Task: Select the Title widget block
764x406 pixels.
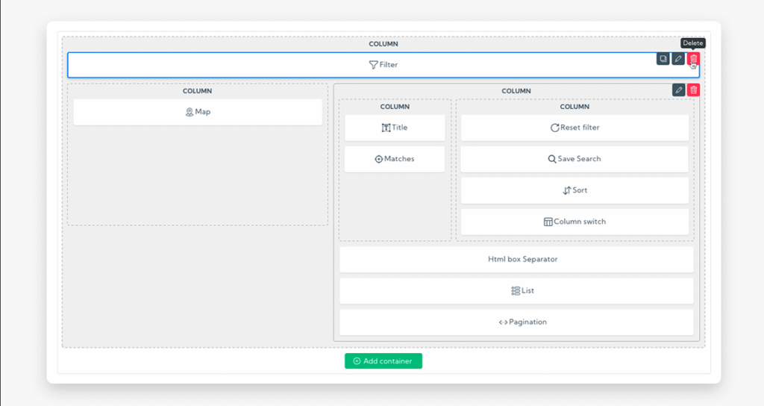Action: pos(395,128)
